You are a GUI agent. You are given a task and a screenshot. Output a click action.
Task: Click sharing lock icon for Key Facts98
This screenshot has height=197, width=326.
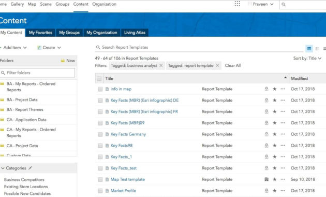point(266,145)
